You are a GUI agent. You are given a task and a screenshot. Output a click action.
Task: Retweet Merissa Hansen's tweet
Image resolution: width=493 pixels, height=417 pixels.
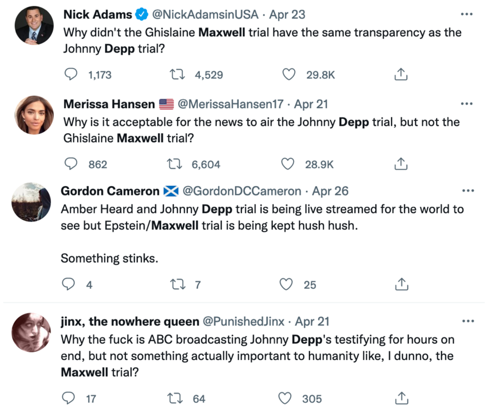pyautogui.click(x=174, y=164)
